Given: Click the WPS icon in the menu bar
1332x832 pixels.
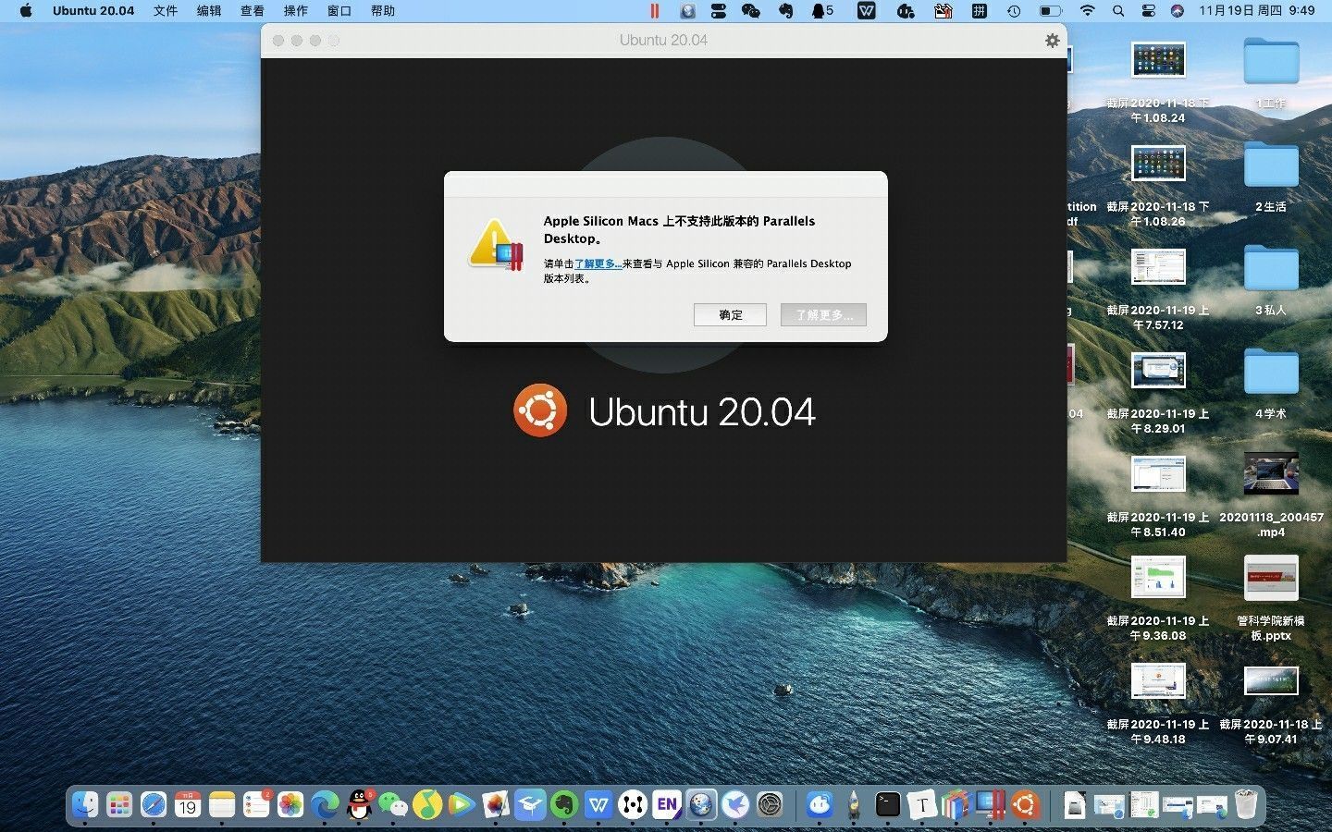Looking at the screenshot, I should tap(867, 11).
